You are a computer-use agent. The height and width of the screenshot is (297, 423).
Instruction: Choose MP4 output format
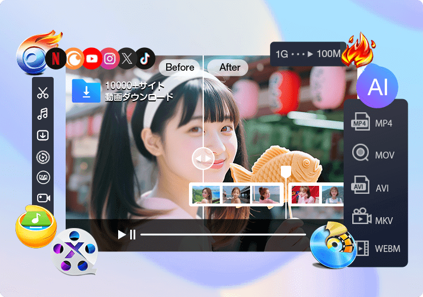click(x=372, y=123)
